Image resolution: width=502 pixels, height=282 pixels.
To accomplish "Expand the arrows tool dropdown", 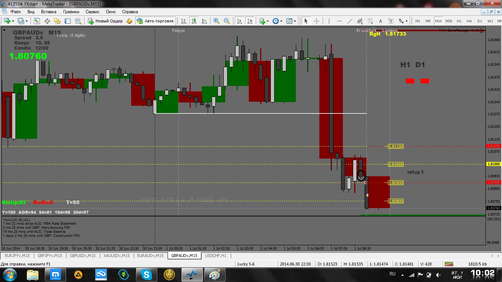I will tap(407, 21).
